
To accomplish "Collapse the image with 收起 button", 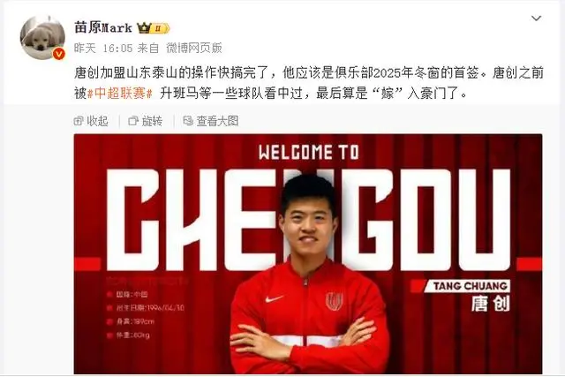I will click(91, 121).
